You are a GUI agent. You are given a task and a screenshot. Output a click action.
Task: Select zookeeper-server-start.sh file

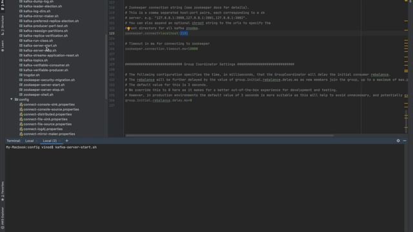[x=44, y=85]
